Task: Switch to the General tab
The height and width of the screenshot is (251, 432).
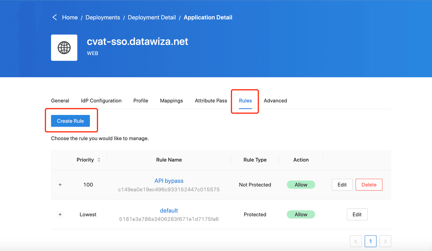Action: [60, 101]
